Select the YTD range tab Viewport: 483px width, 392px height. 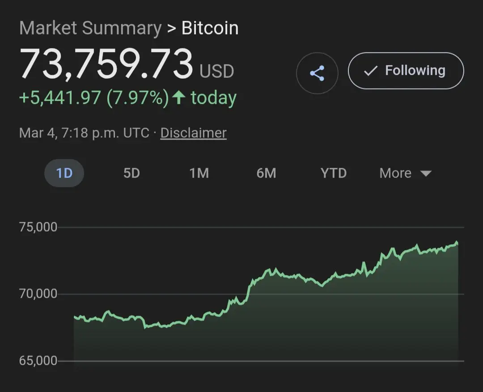tap(334, 173)
